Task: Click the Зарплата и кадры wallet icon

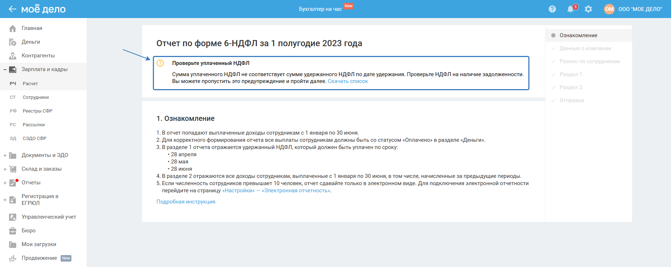Action: (x=13, y=69)
